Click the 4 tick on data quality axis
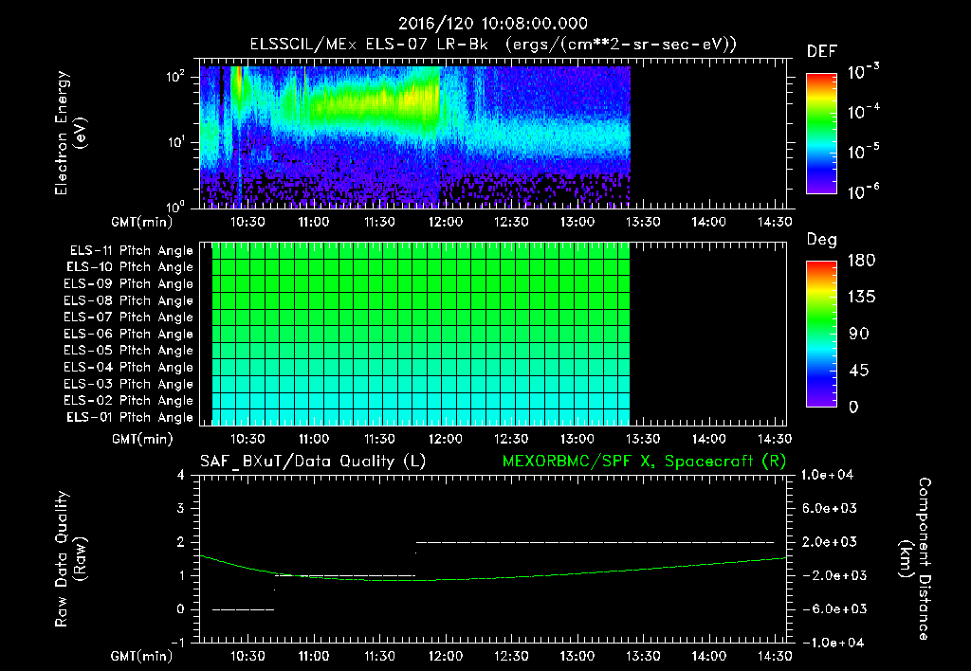 point(181,476)
